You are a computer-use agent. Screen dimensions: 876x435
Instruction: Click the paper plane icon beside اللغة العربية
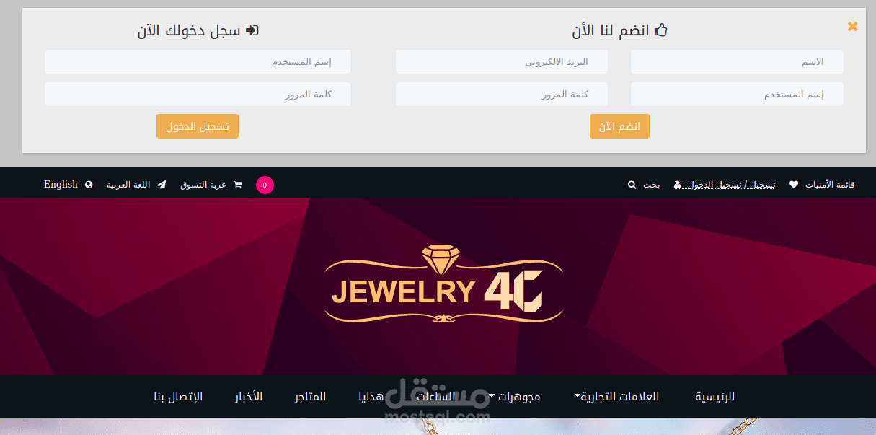tap(162, 185)
